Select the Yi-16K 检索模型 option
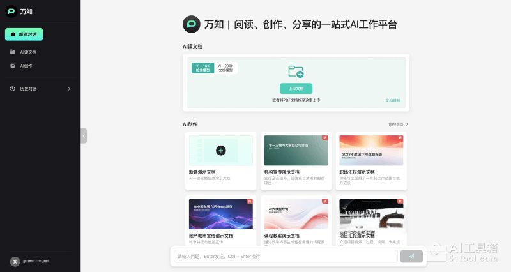This screenshot has height=272, width=511. (202, 68)
